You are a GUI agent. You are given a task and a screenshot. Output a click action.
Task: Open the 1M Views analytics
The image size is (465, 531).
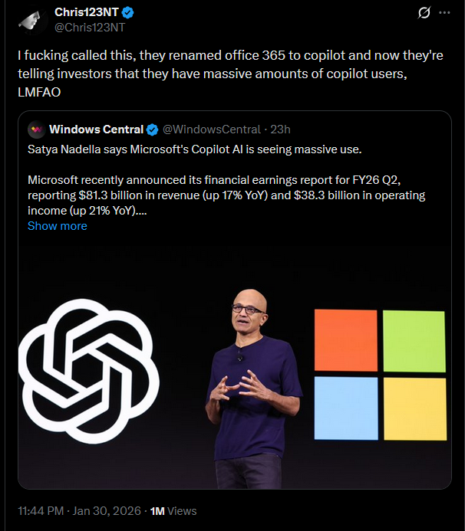pyautogui.click(x=173, y=511)
